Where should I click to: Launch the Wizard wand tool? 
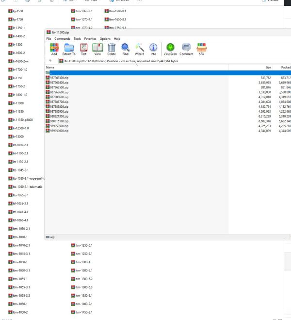pyautogui.click(x=139, y=49)
